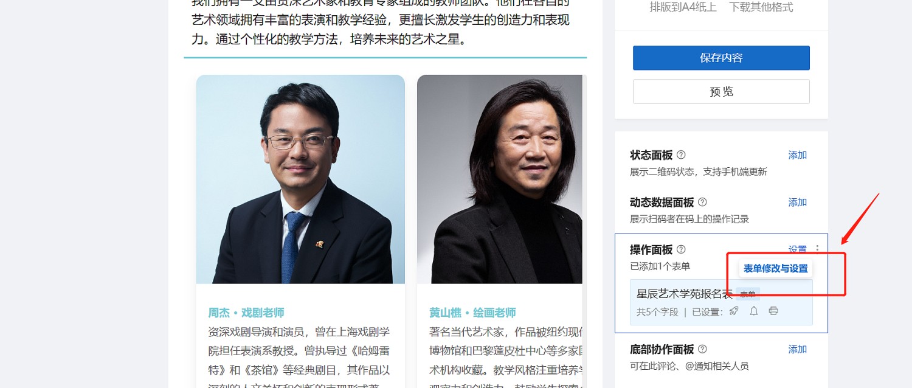This screenshot has height=388, width=912.
Task: Click 添加 link for 状态面板
Action: tap(797, 155)
